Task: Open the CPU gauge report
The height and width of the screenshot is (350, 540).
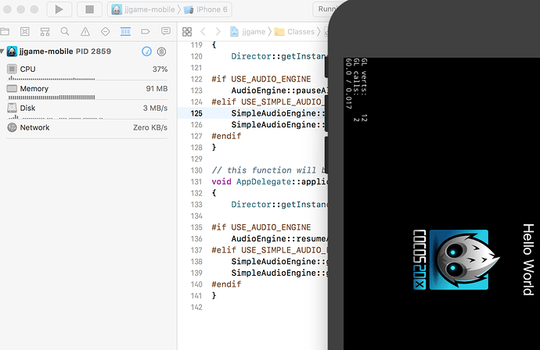Action: click(87, 71)
